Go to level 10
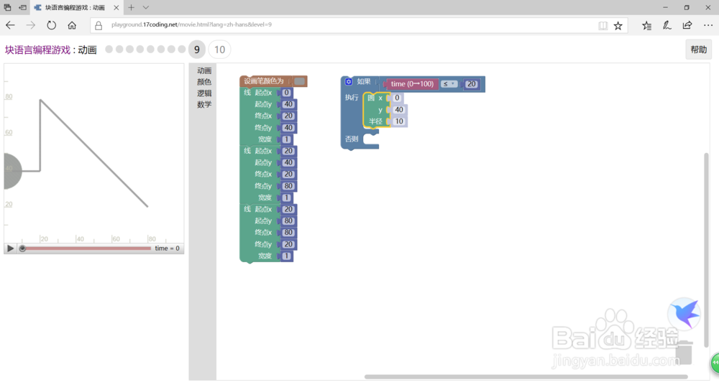The height and width of the screenshot is (385, 719). point(219,50)
